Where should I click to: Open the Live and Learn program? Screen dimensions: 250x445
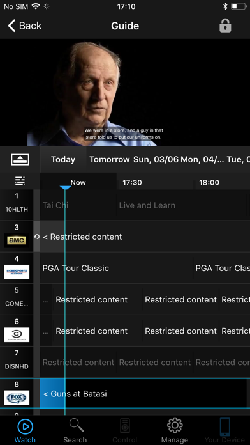coord(182,205)
